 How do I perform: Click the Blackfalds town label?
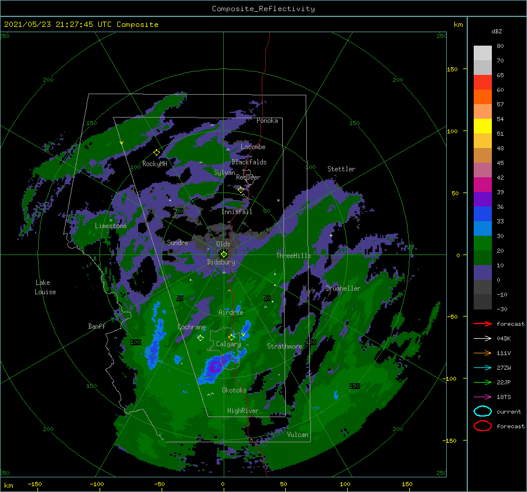(x=249, y=162)
